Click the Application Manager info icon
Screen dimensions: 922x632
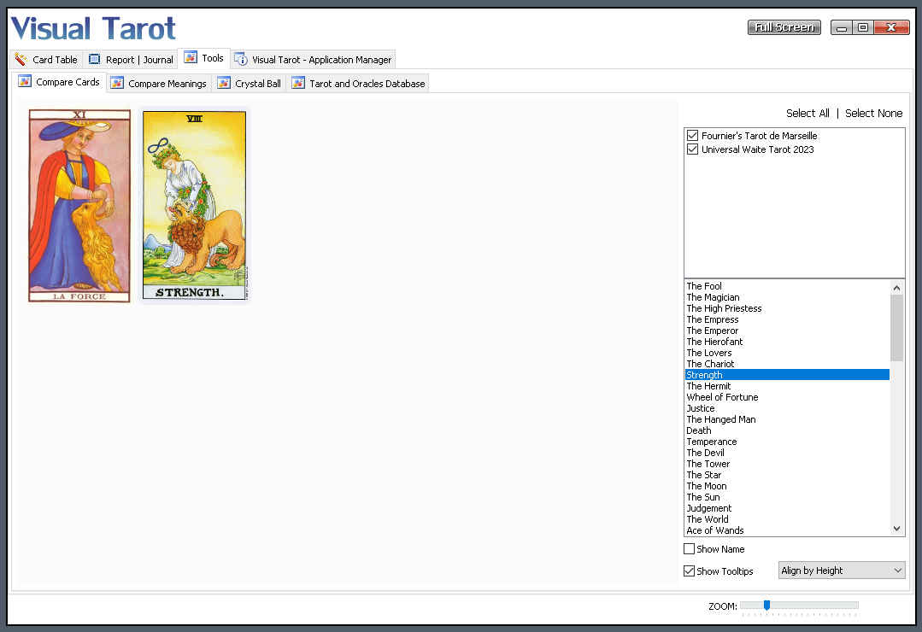[241, 59]
